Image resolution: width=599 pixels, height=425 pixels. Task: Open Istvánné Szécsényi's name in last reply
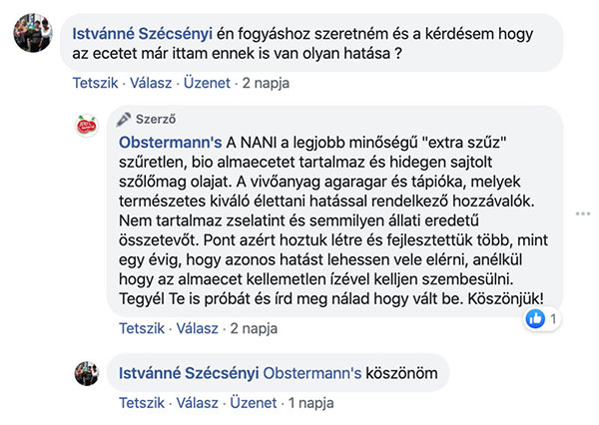[x=188, y=373]
